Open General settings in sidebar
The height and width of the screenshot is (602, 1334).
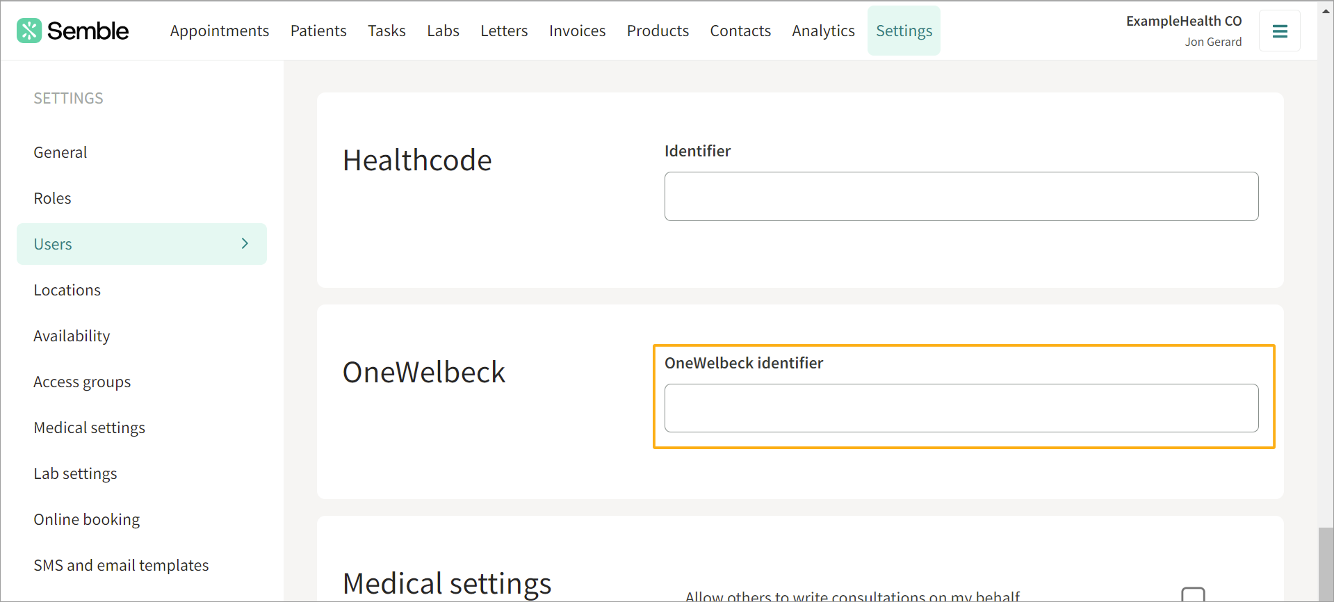click(x=60, y=152)
